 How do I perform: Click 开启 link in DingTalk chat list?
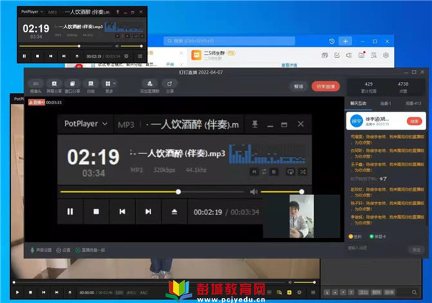[170, 64]
